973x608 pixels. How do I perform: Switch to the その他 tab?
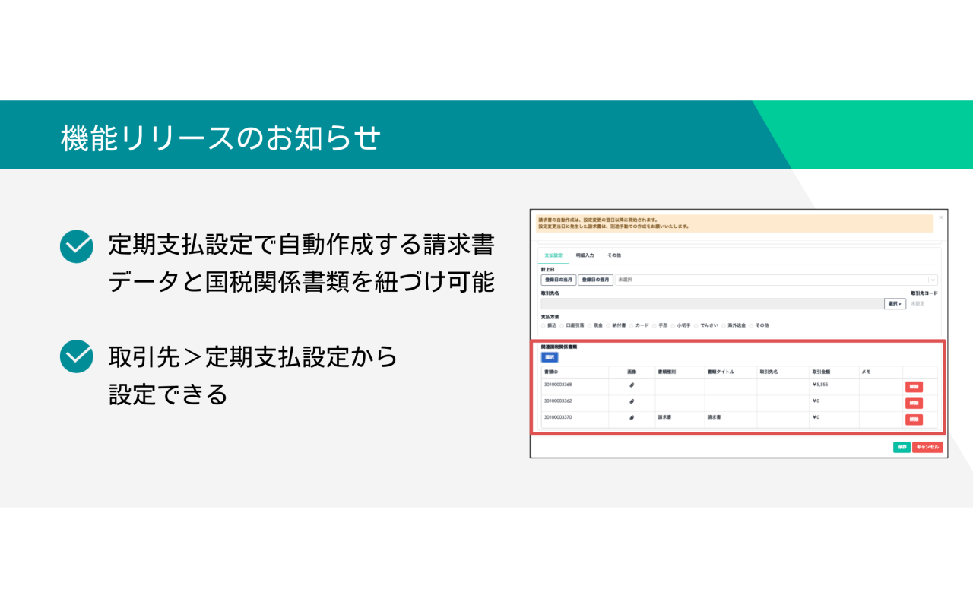click(x=614, y=255)
